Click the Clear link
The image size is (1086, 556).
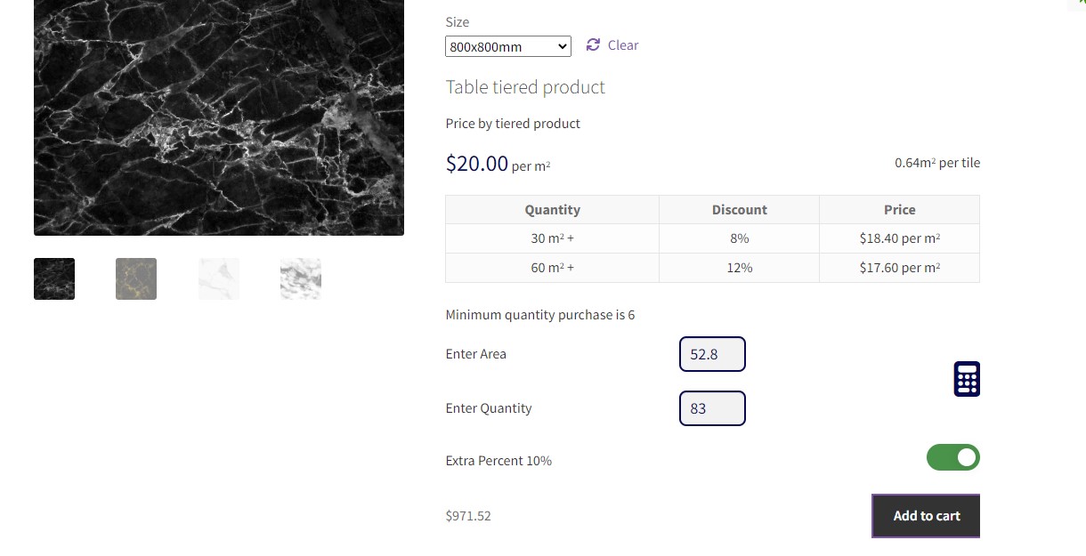tap(622, 44)
